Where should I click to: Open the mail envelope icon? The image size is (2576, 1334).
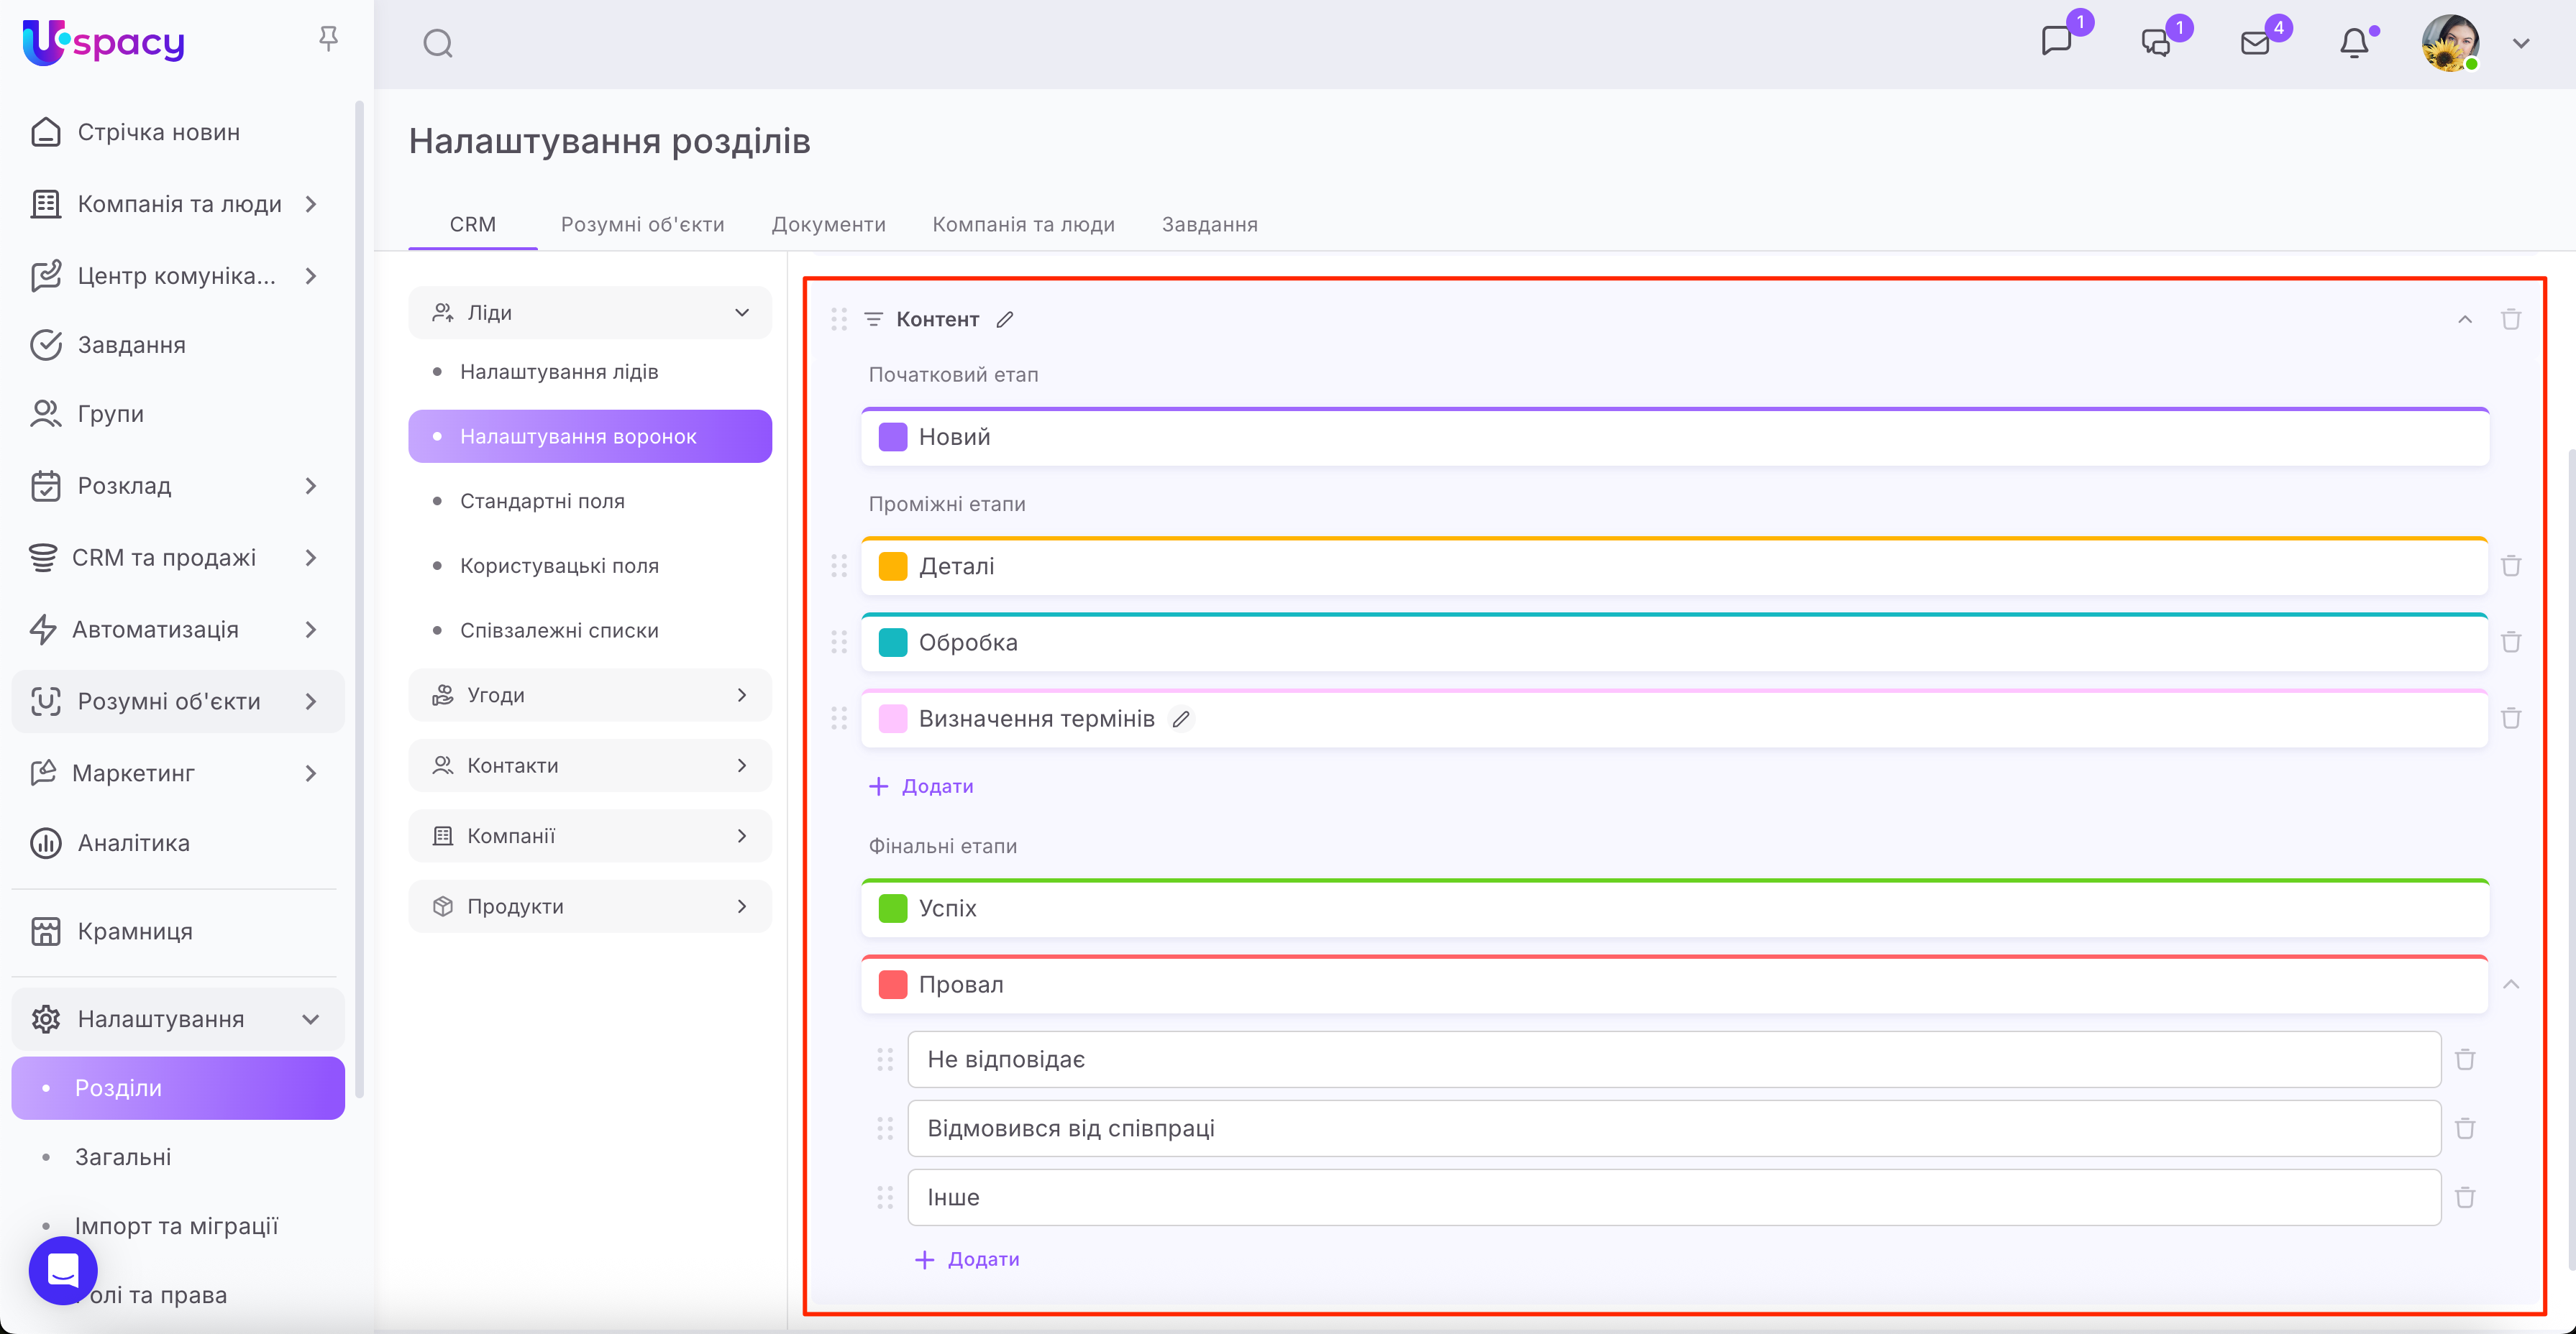tap(2255, 44)
